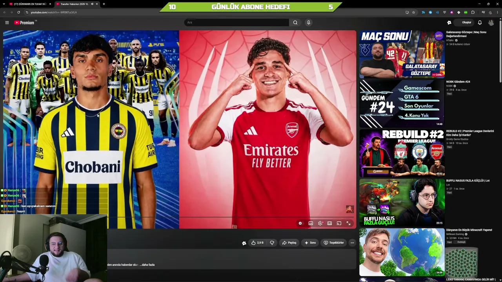
Task: Open the Galatasaray-Göztepe Maç Sonu thumbnail
Action: 402,54
